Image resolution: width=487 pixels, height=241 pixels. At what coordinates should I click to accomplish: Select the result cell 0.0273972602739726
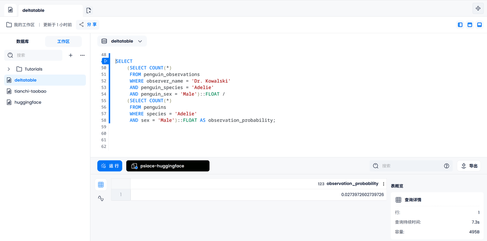pyautogui.click(x=258, y=195)
